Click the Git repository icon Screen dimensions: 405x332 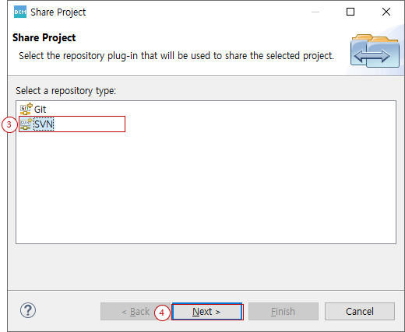tap(26, 109)
